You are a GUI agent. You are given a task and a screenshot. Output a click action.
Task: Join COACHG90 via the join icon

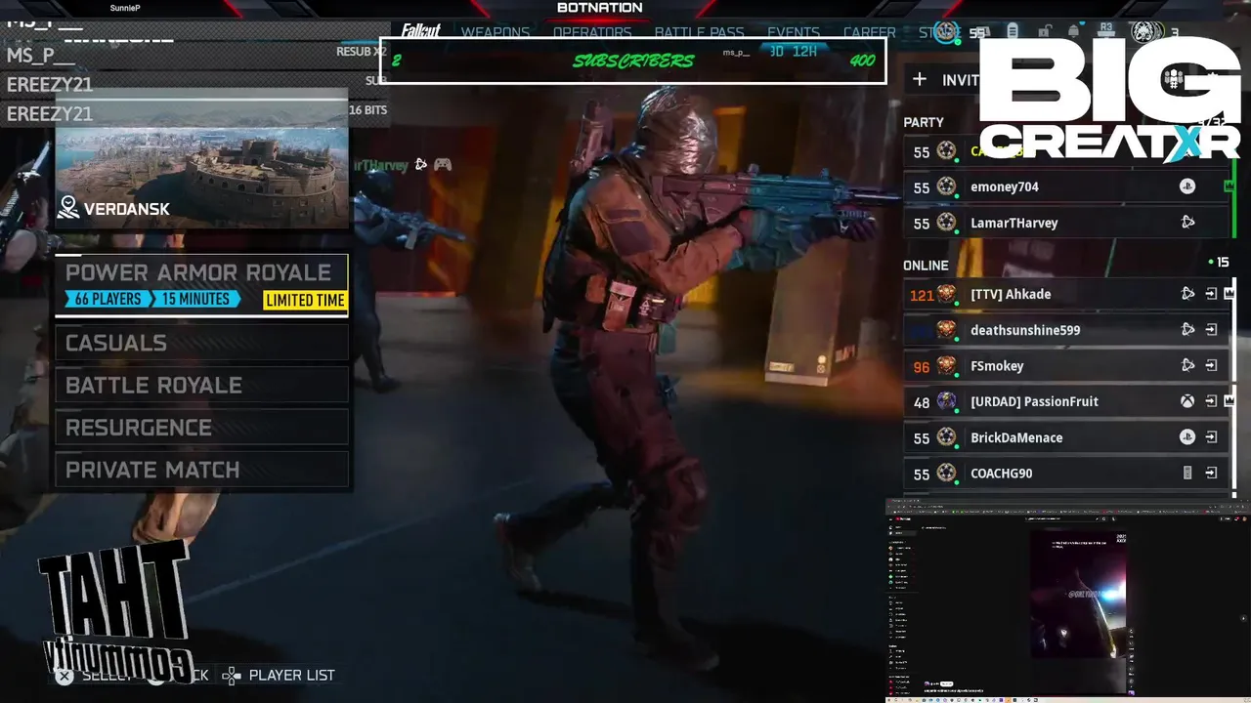coord(1211,474)
